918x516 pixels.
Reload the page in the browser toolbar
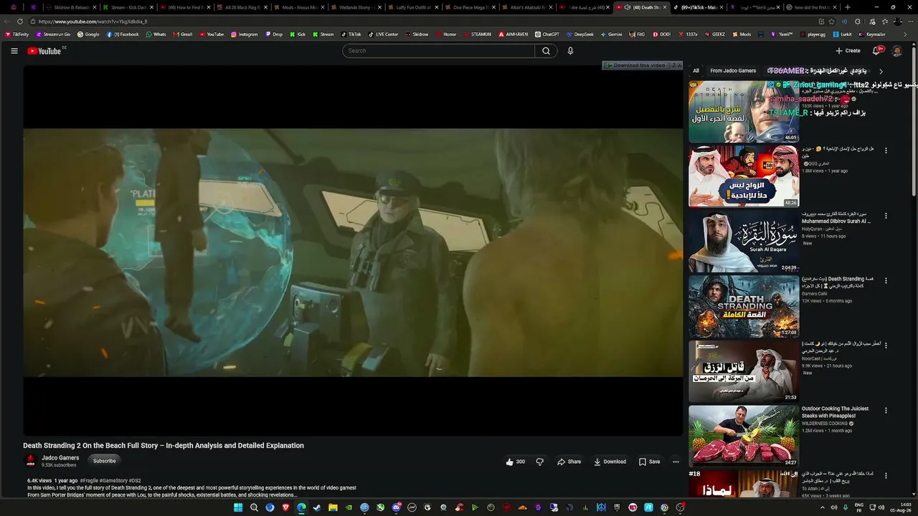click(19, 21)
